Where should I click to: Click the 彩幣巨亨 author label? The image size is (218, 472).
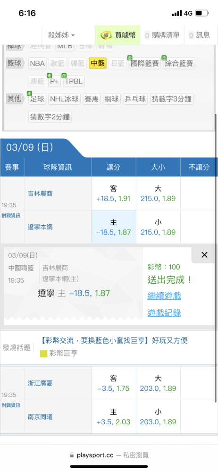click(x=63, y=353)
